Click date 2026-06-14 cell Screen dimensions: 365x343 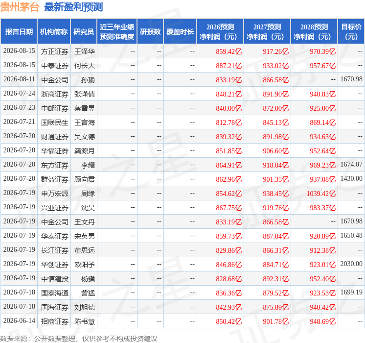19,321
